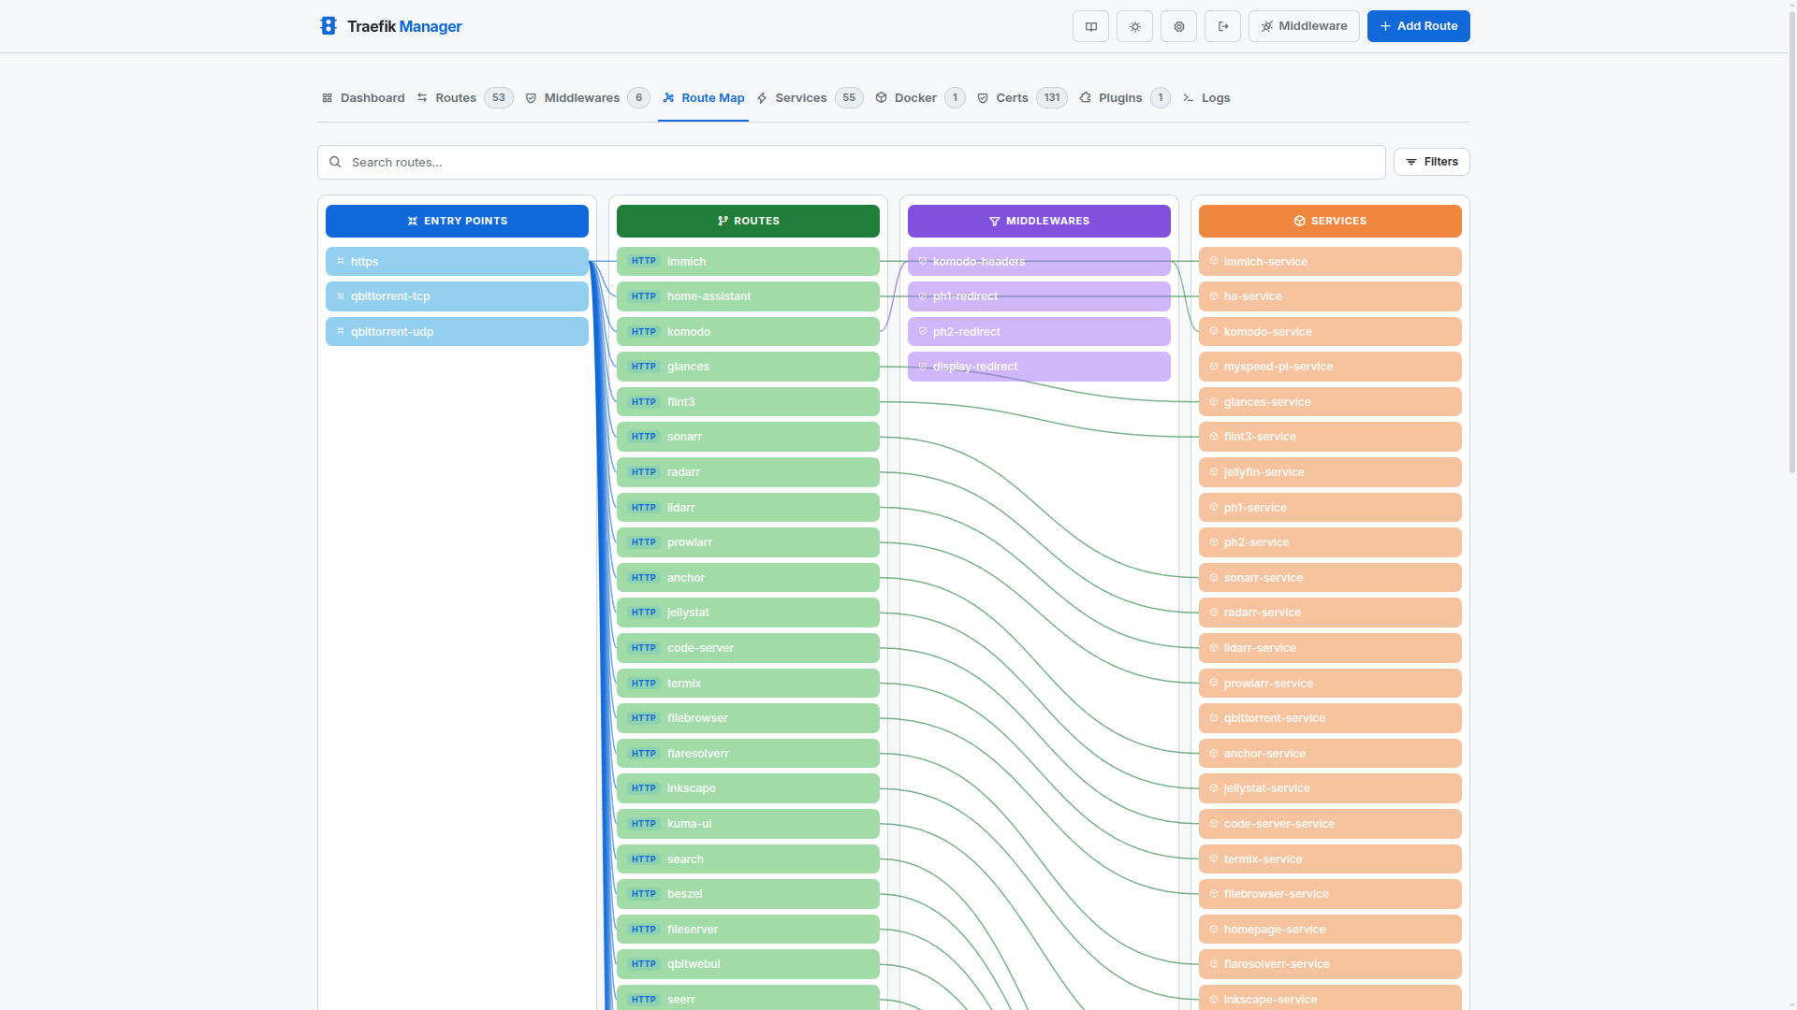Screen dimensions: 1797x1010
Task: Select the qbittorrent-udp entry point
Action: click(x=457, y=332)
